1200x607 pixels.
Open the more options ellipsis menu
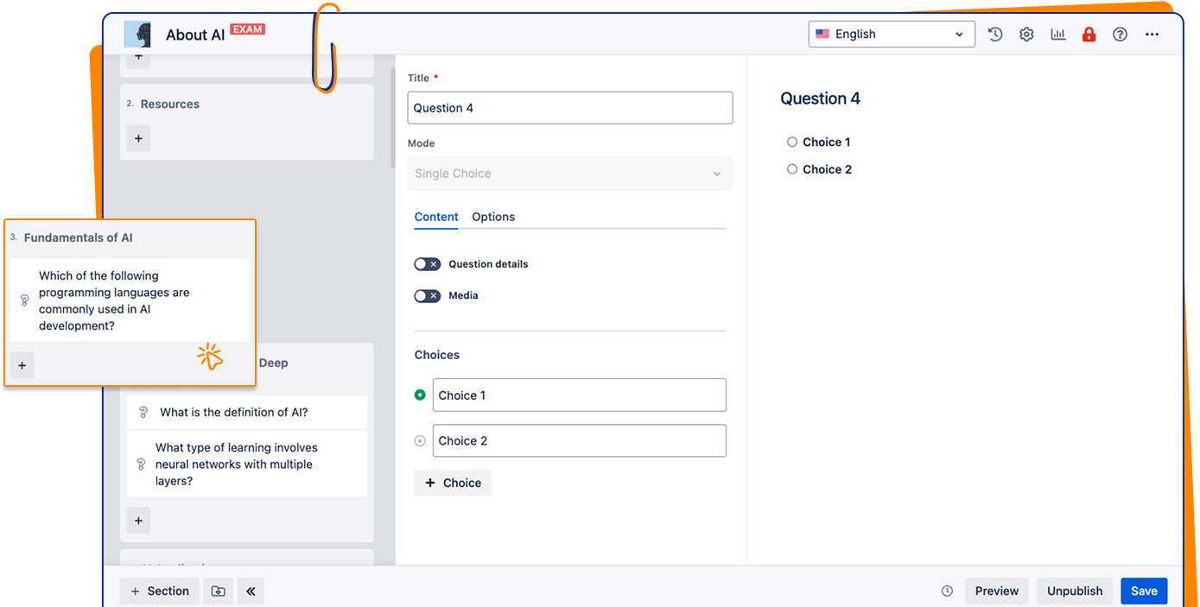(x=1152, y=35)
